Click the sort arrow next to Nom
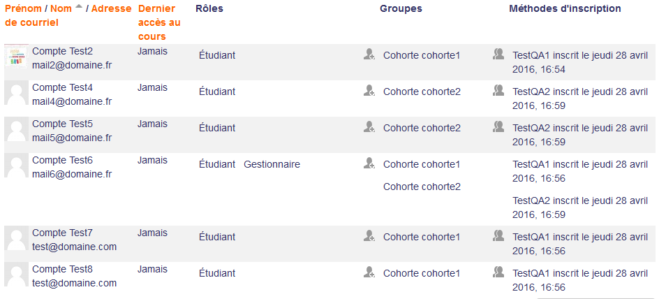The height and width of the screenshot is (299, 659). 79,6
